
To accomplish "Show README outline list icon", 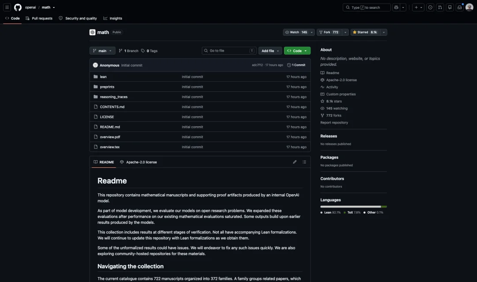I will tap(304, 162).
